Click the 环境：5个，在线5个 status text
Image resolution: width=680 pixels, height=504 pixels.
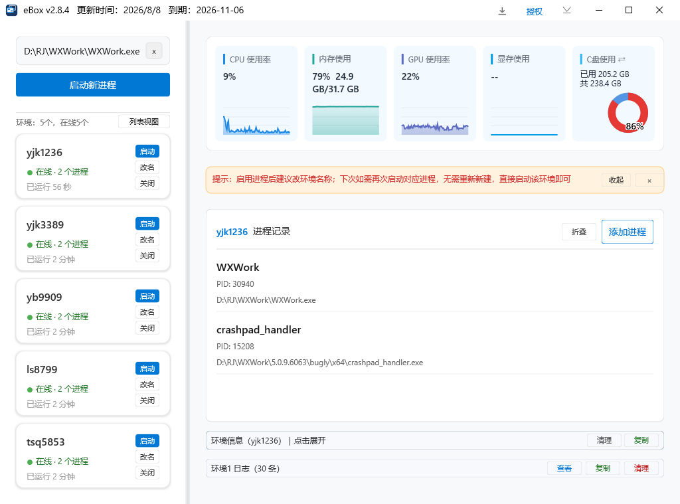coord(52,123)
